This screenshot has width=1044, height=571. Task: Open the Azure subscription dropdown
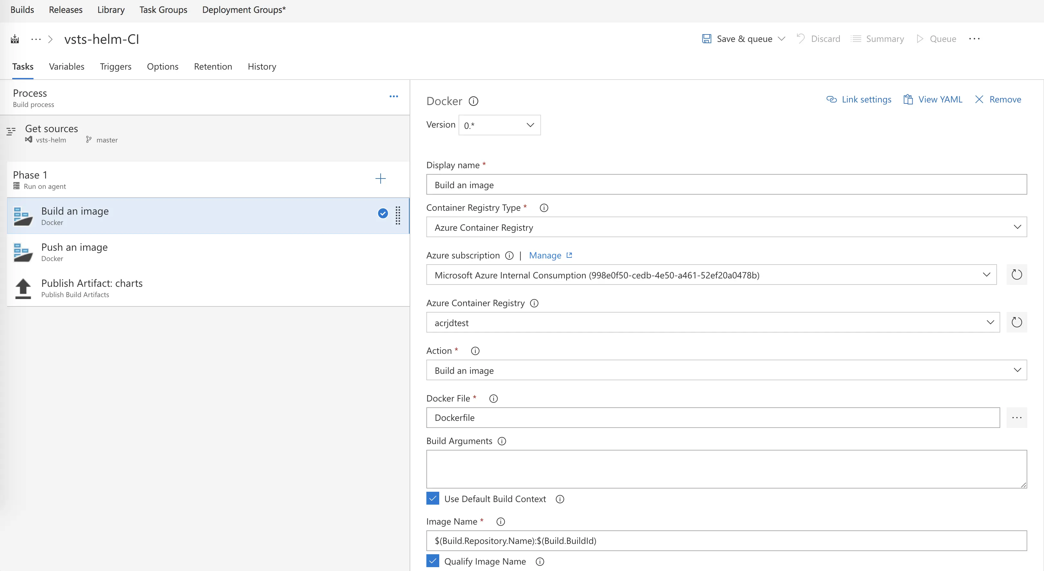point(711,275)
